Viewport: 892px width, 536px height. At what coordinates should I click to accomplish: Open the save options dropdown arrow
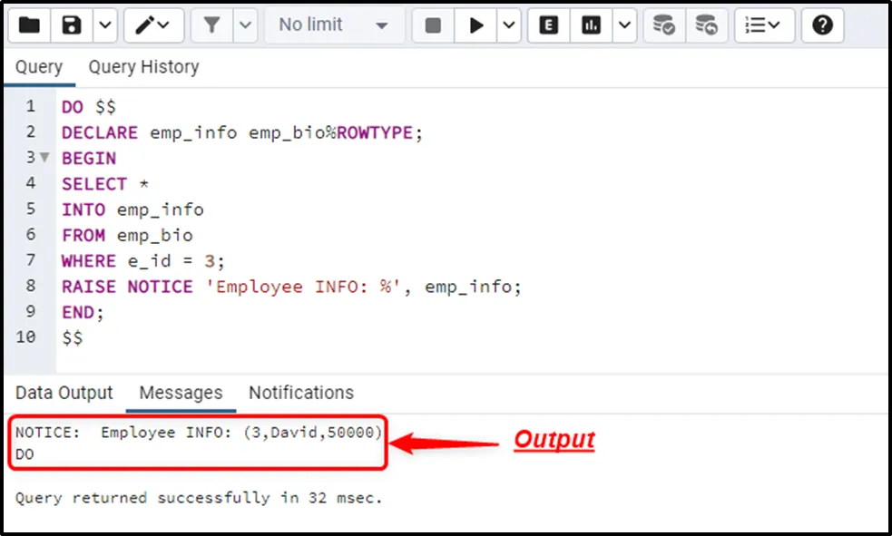pyautogui.click(x=104, y=25)
